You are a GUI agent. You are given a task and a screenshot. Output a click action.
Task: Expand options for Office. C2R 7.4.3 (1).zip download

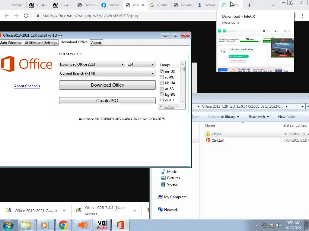pyautogui.click(x=135, y=211)
